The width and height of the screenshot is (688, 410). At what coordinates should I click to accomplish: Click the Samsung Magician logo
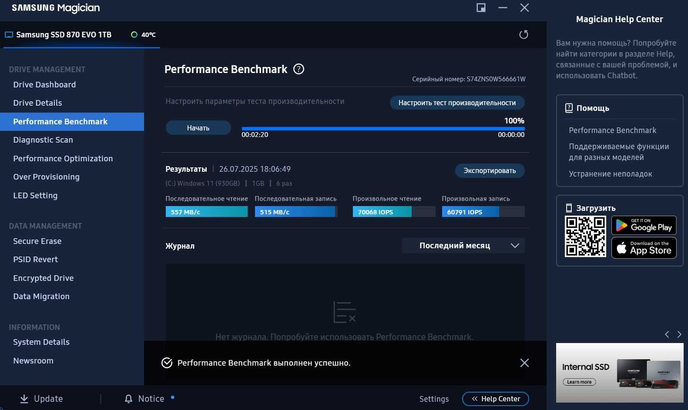(x=56, y=8)
